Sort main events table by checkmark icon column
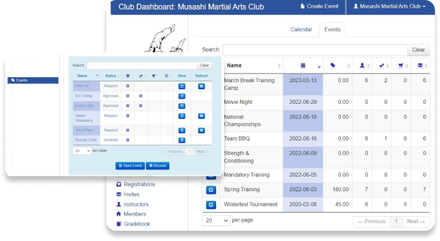The width and height of the screenshot is (440, 241). pyautogui.click(x=381, y=66)
